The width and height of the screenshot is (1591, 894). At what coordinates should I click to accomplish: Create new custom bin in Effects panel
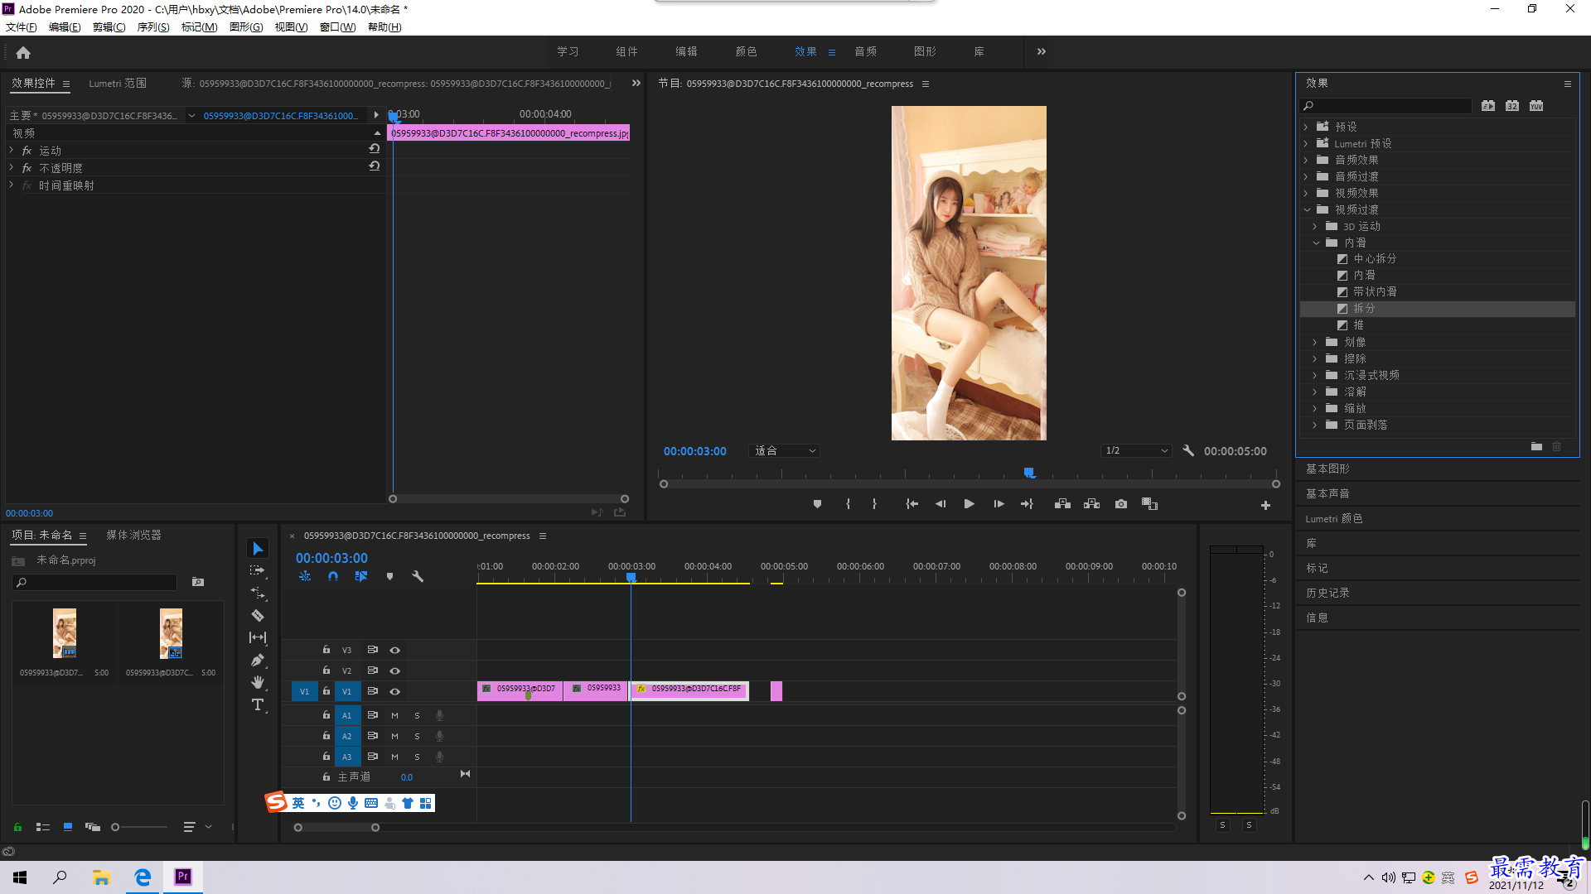(x=1536, y=447)
